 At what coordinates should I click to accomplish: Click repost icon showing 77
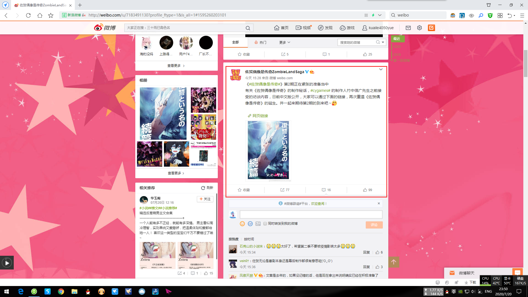click(x=285, y=190)
